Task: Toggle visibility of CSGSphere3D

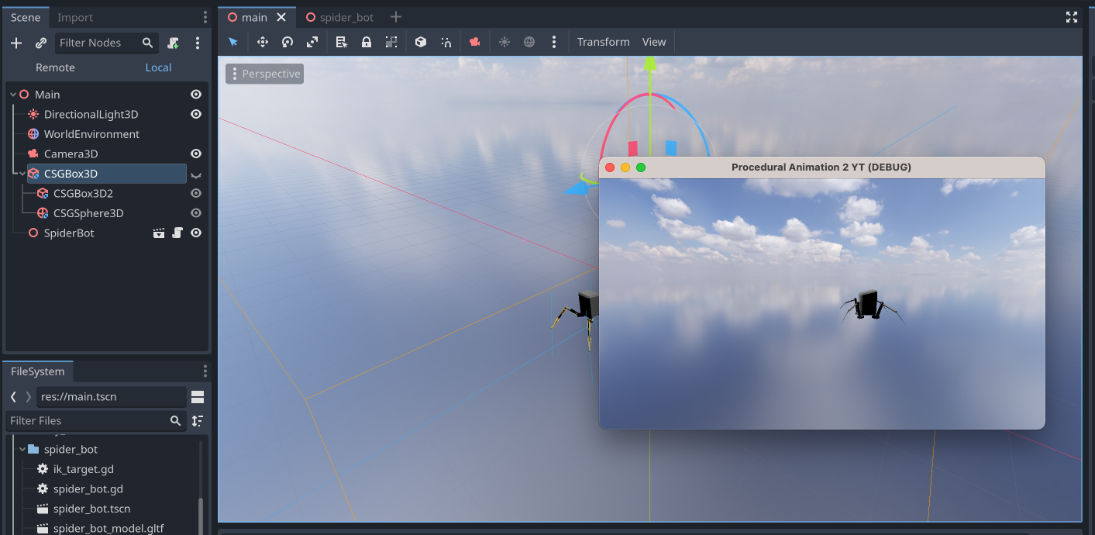Action: (x=196, y=212)
